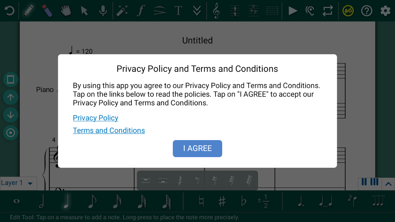Activate the hand pan tool
The image size is (395, 222).
click(x=66, y=11)
